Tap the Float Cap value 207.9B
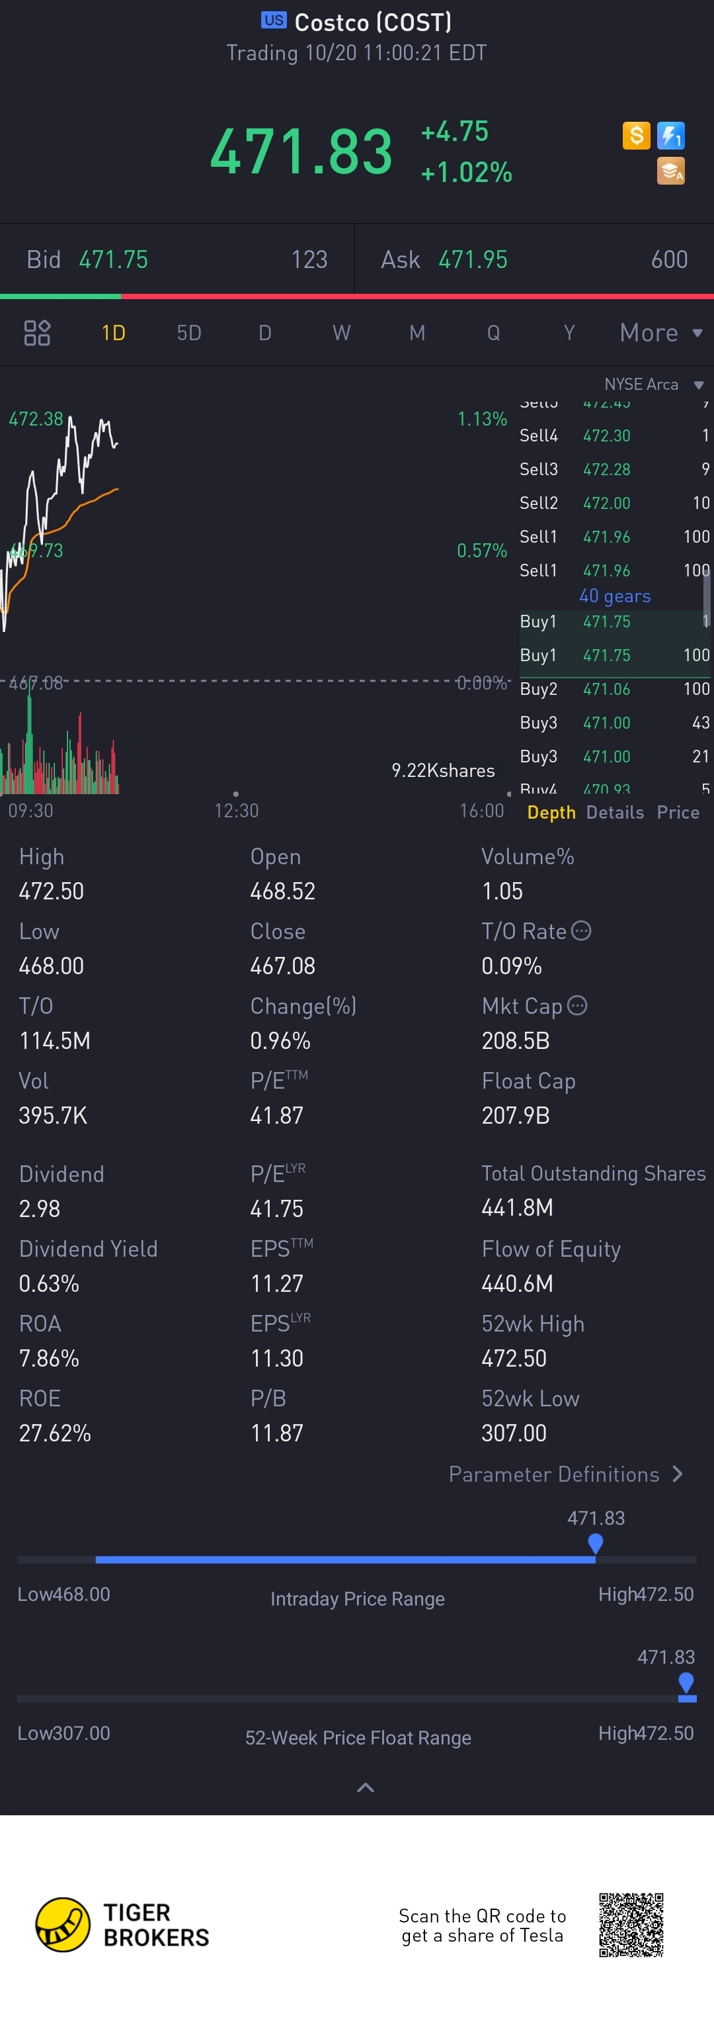The height and width of the screenshot is (2035, 714). click(516, 1116)
